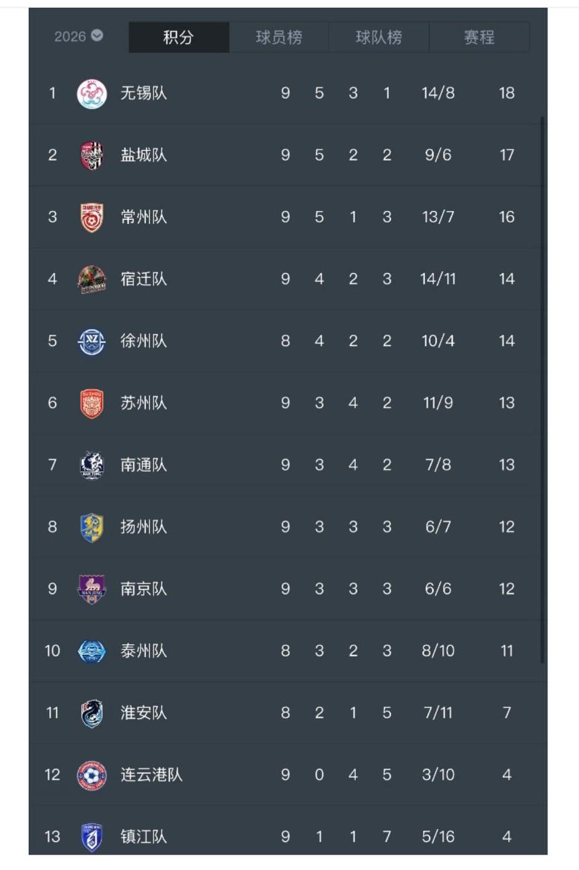Open the 宿迁队 team name link
The width and height of the screenshot is (579, 870).
[x=143, y=279]
